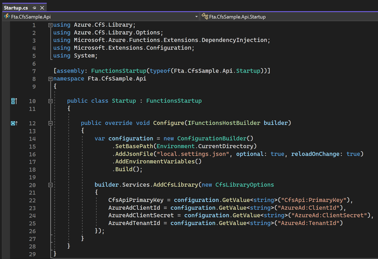This screenshot has width=378, height=259.
Task: Collapse the namespace Fta.CfsSample.Api block
Action: coord(51,79)
